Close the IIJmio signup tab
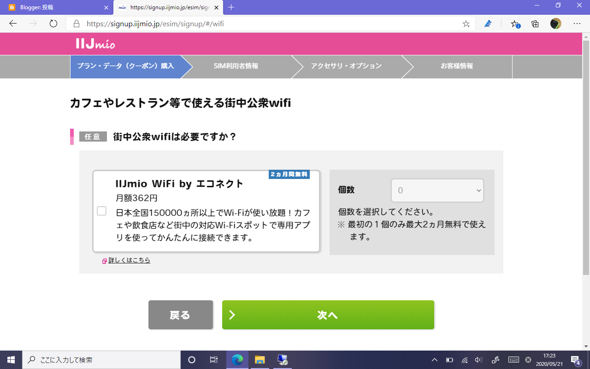The image size is (590, 369). pos(217,7)
